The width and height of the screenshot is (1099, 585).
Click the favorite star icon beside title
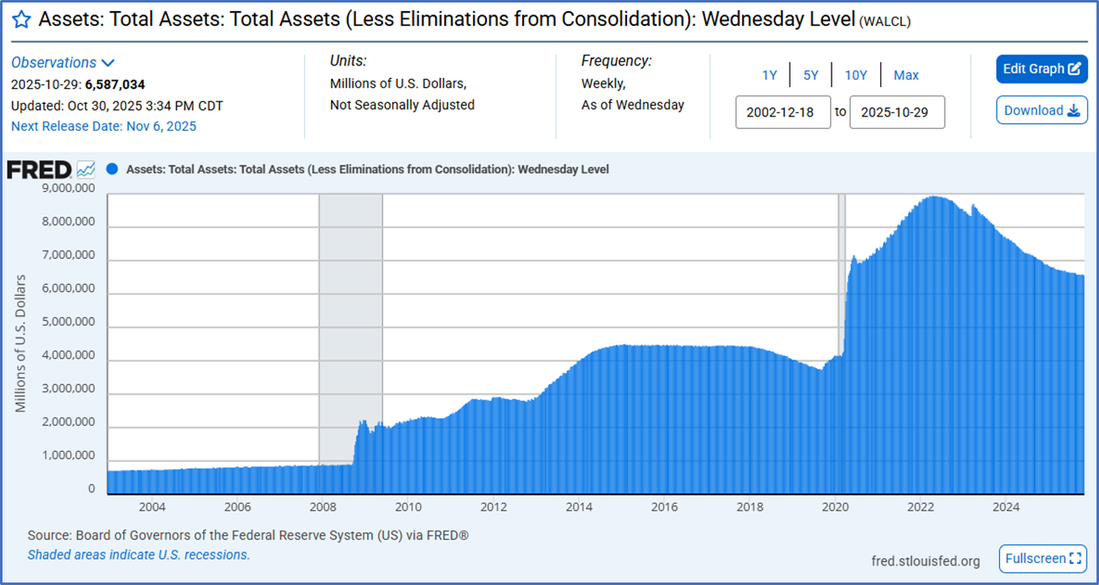[x=22, y=19]
